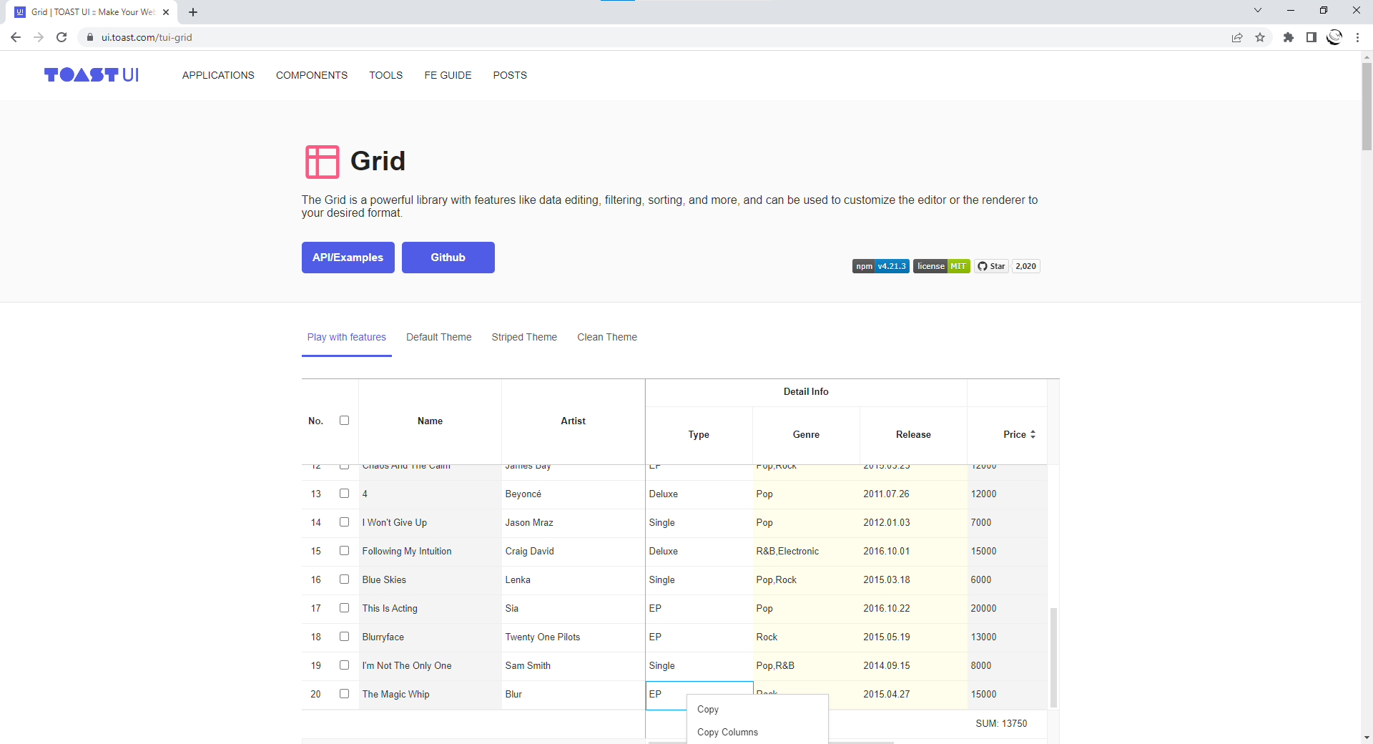
Task: Select artist cell Beyoncé
Action: click(x=573, y=494)
